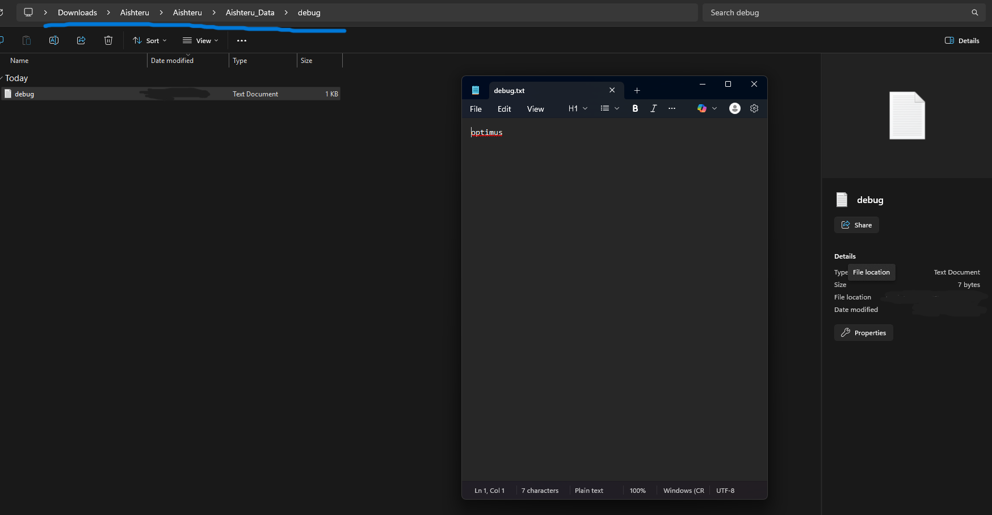Click the Copilot icon in Notepad
992x515 pixels.
click(x=702, y=108)
